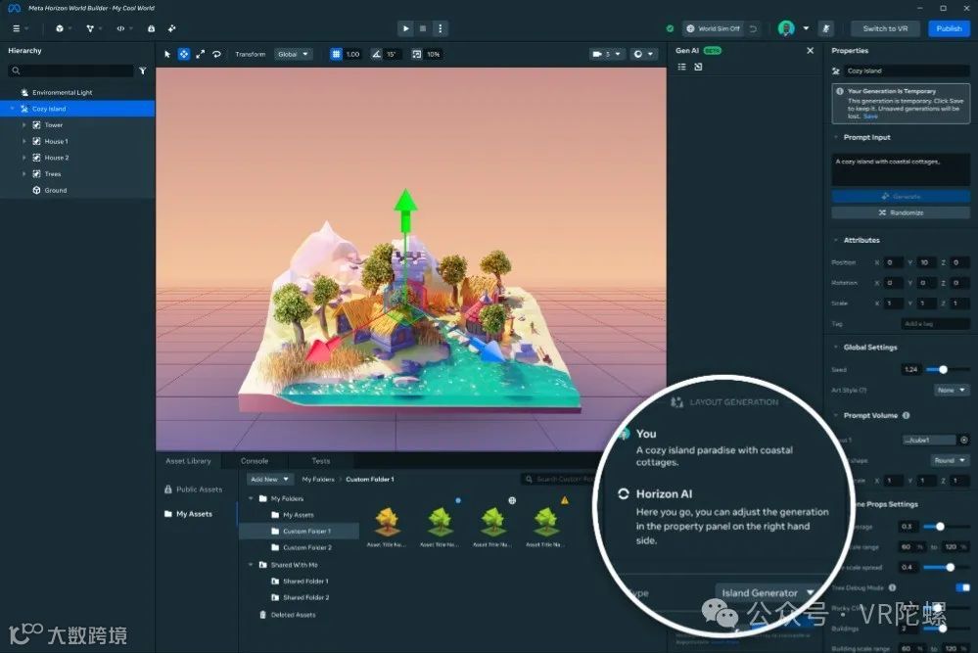Expand the Trees hierarchy item
Viewport: 978px width, 653px height.
tap(24, 173)
